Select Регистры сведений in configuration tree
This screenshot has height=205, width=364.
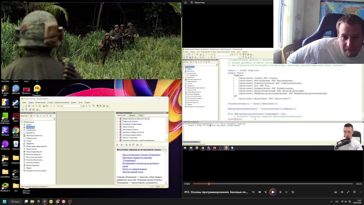(34, 154)
